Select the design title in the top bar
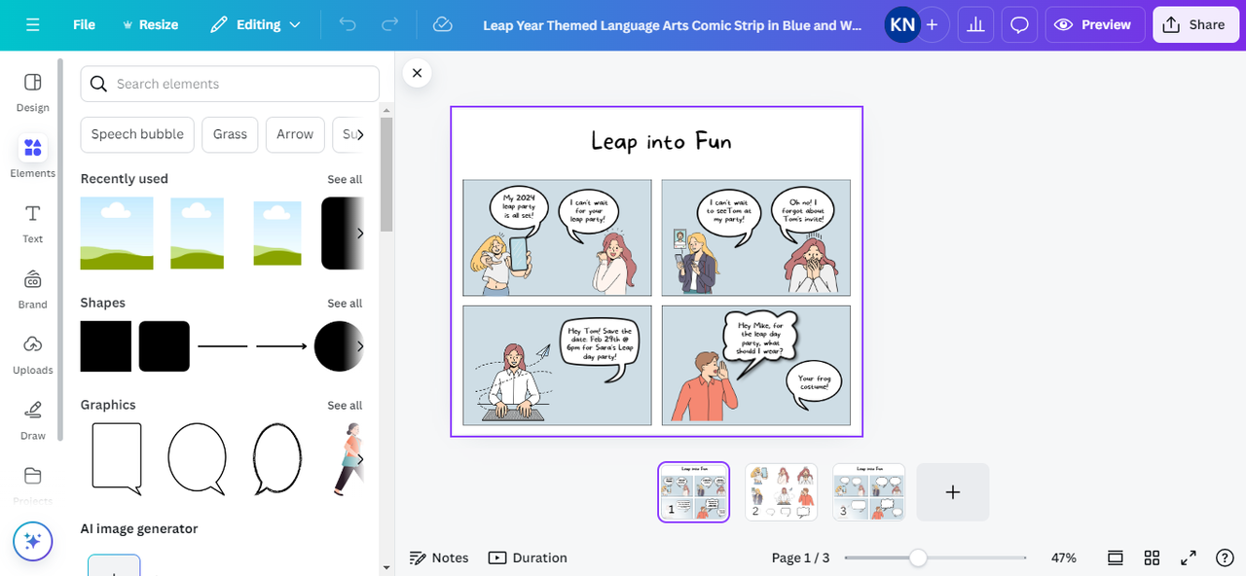This screenshot has width=1246, height=576. point(673,24)
